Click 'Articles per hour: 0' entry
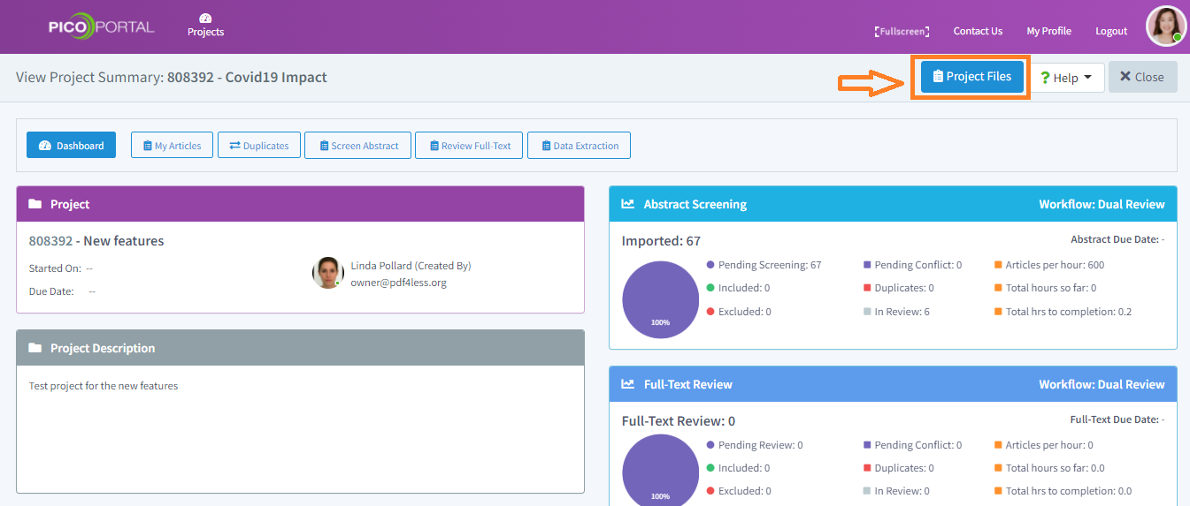This screenshot has height=506, width=1190. (x=1044, y=445)
